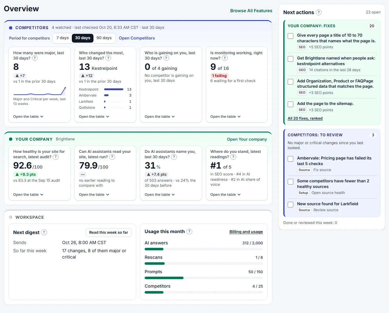Click the 1 failing red status badge

tap(219, 76)
